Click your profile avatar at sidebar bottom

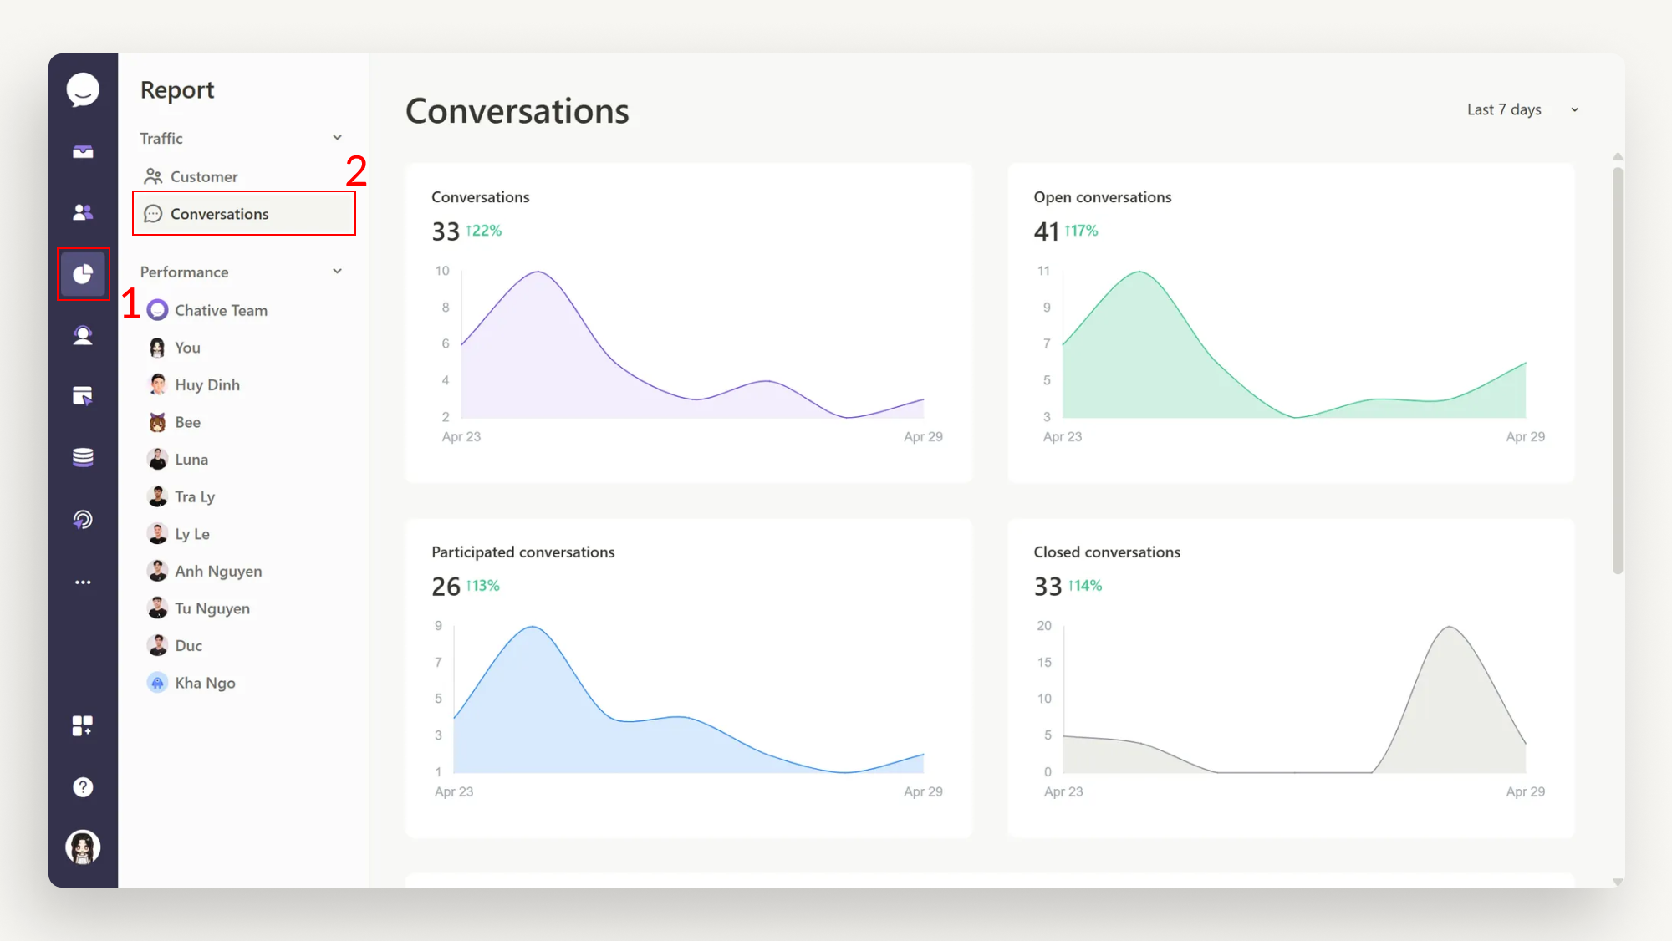click(x=83, y=847)
